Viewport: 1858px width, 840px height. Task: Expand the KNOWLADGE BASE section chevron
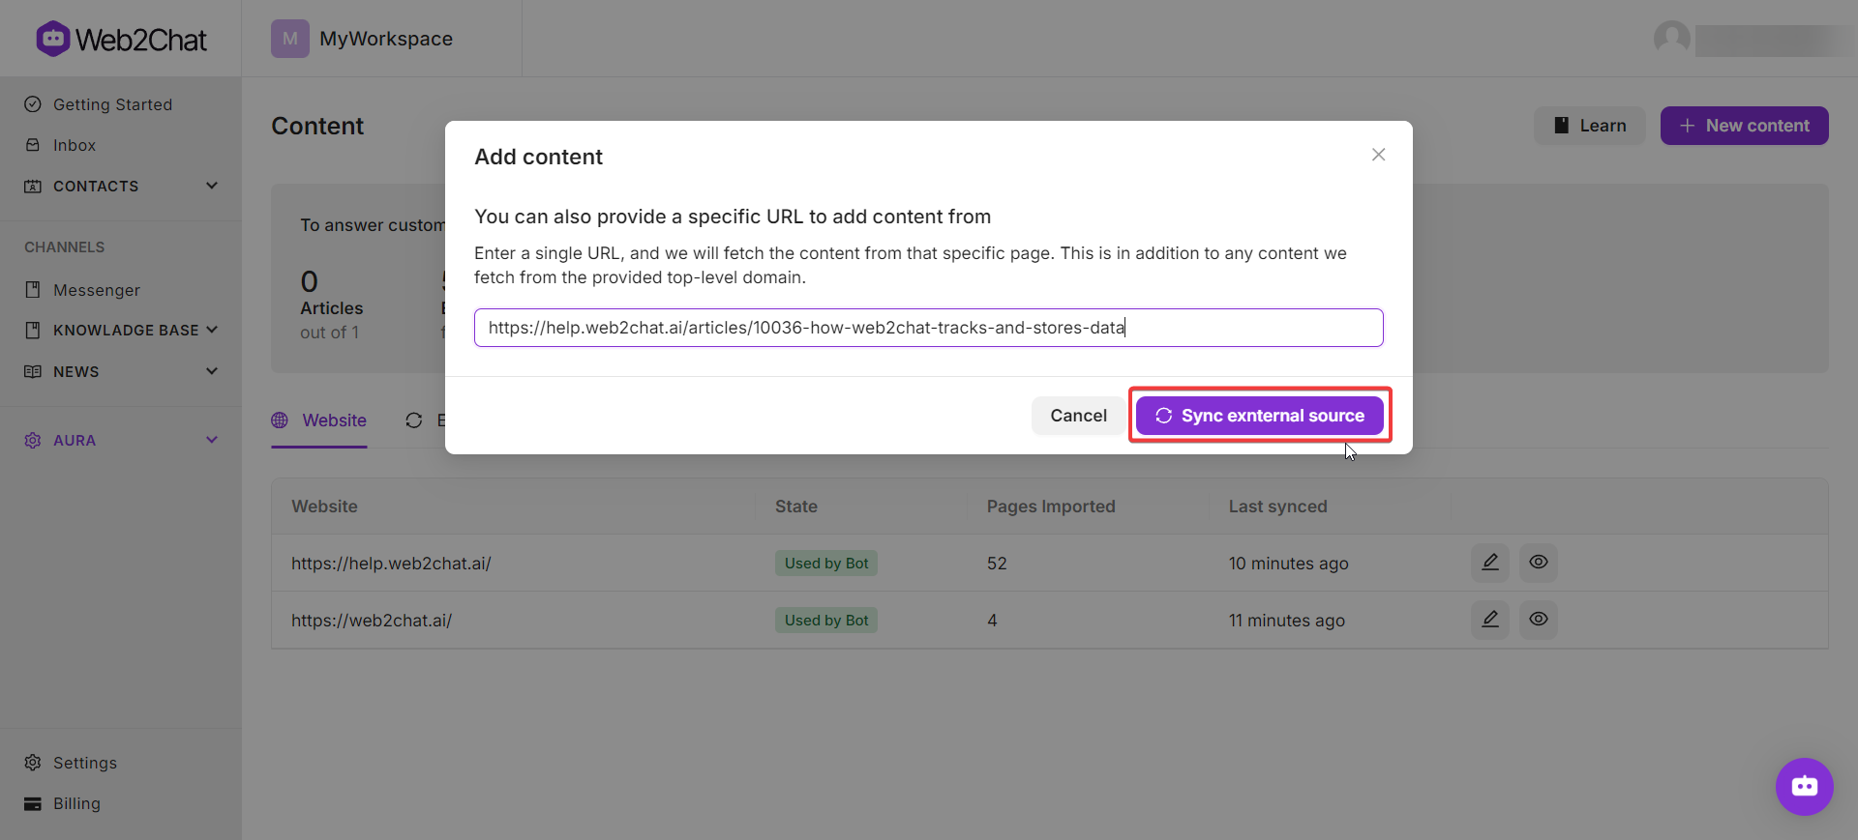click(212, 331)
